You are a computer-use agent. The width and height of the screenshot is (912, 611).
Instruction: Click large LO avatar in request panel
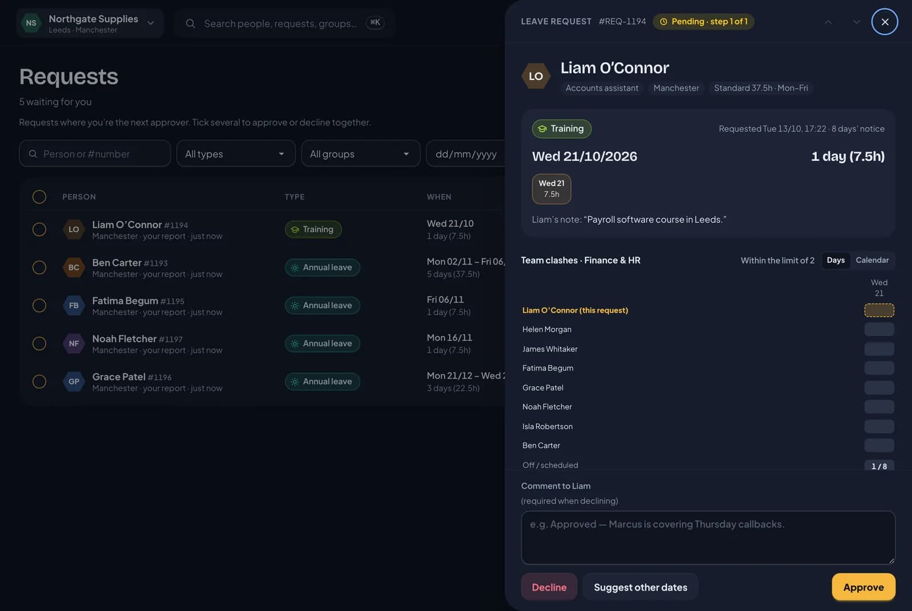point(536,76)
